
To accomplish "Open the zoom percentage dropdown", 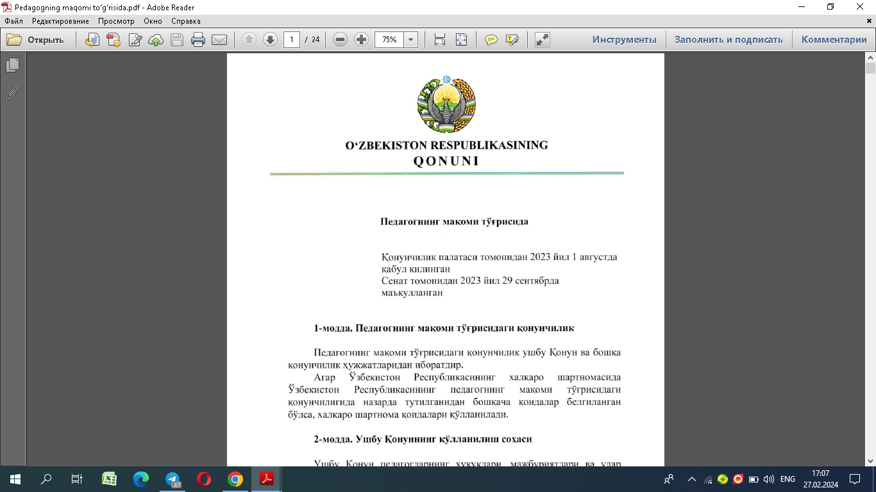I will point(410,40).
